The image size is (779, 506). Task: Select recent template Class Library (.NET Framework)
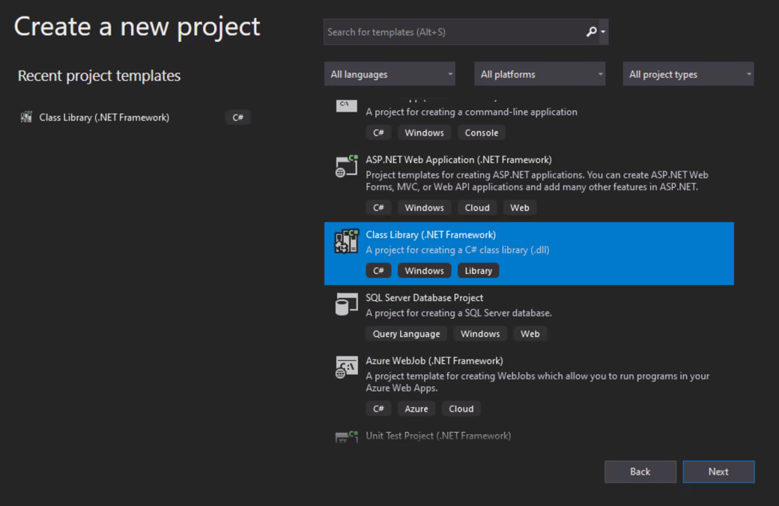(x=104, y=118)
